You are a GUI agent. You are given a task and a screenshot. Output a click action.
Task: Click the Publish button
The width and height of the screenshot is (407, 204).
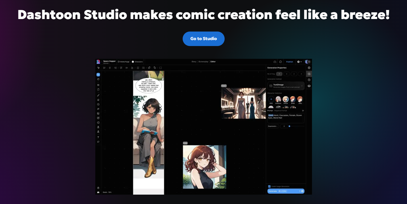tap(290, 62)
